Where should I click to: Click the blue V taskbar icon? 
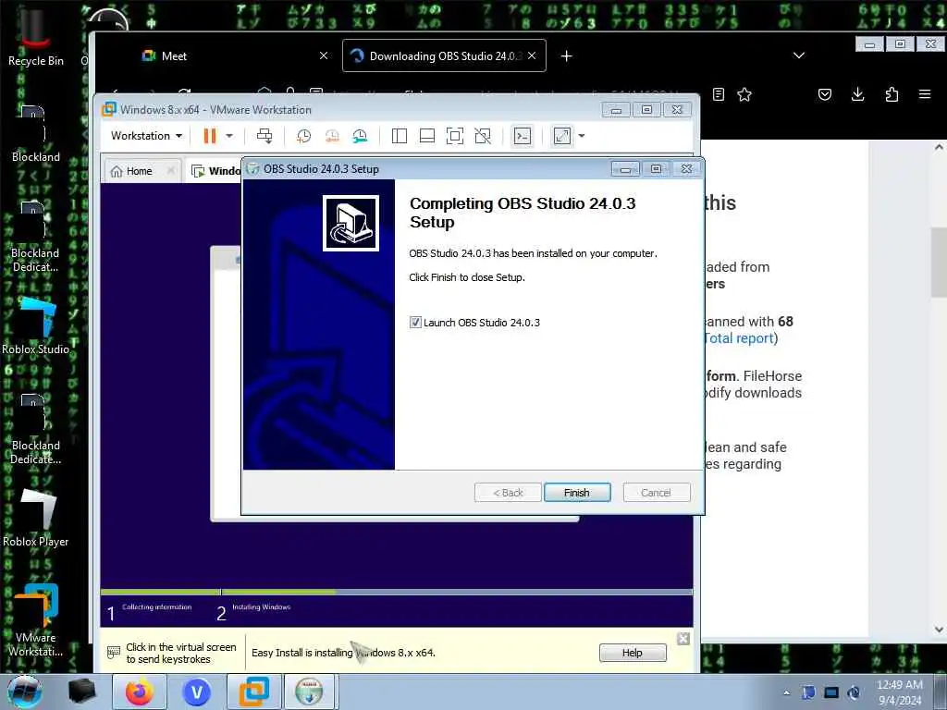tap(196, 692)
